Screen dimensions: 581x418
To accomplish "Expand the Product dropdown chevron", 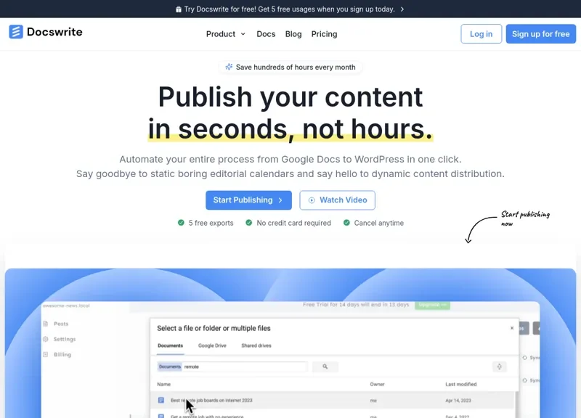I will [x=243, y=34].
